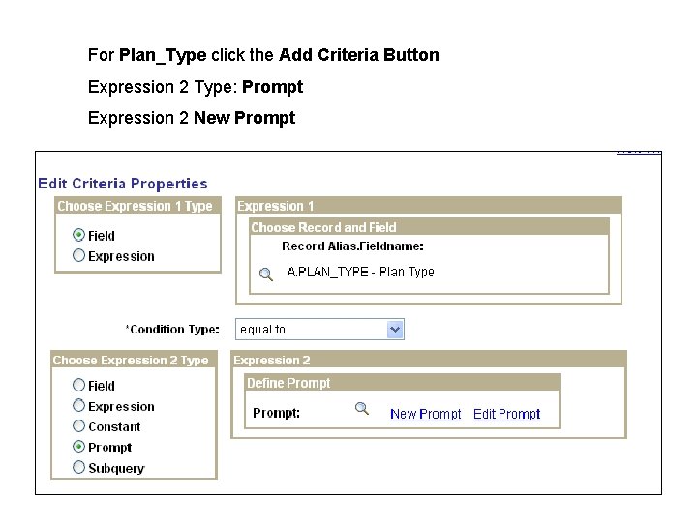The height and width of the screenshot is (522, 697).
Task: Click the Expression 1 panel header
Action: (x=276, y=206)
